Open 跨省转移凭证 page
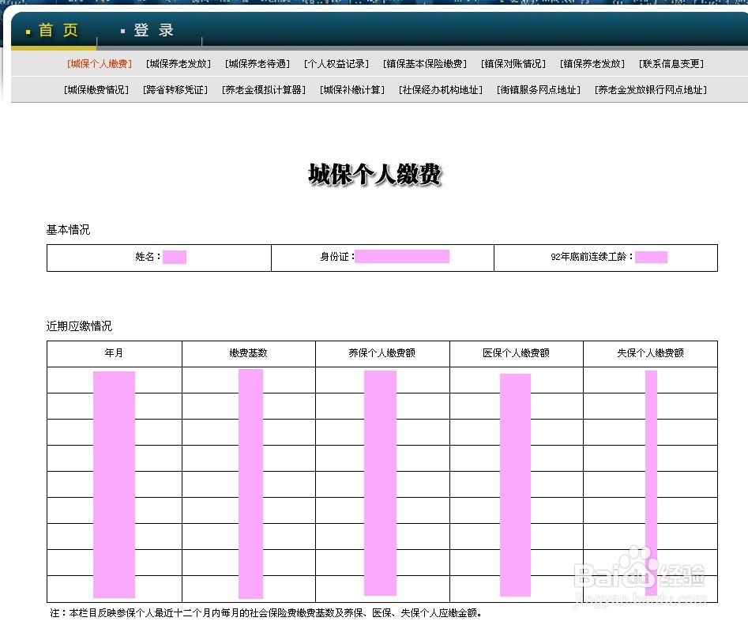The height and width of the screenshot is (625, 748). pos(175,89)
